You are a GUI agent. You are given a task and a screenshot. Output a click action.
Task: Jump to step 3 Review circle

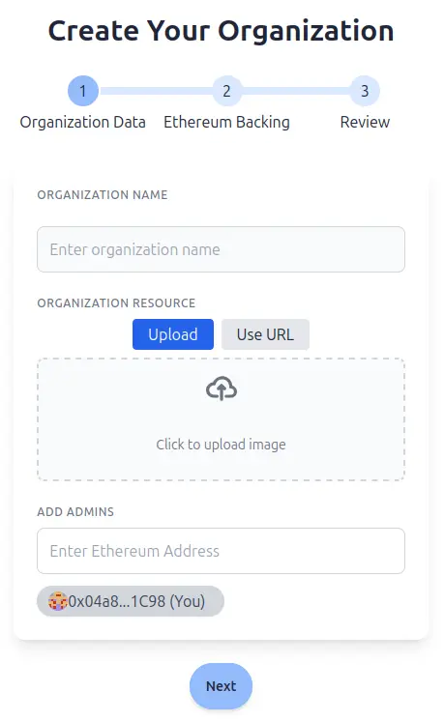(365, 91)
